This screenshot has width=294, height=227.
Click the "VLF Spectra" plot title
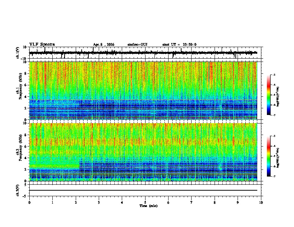click(x=42, y=45)
